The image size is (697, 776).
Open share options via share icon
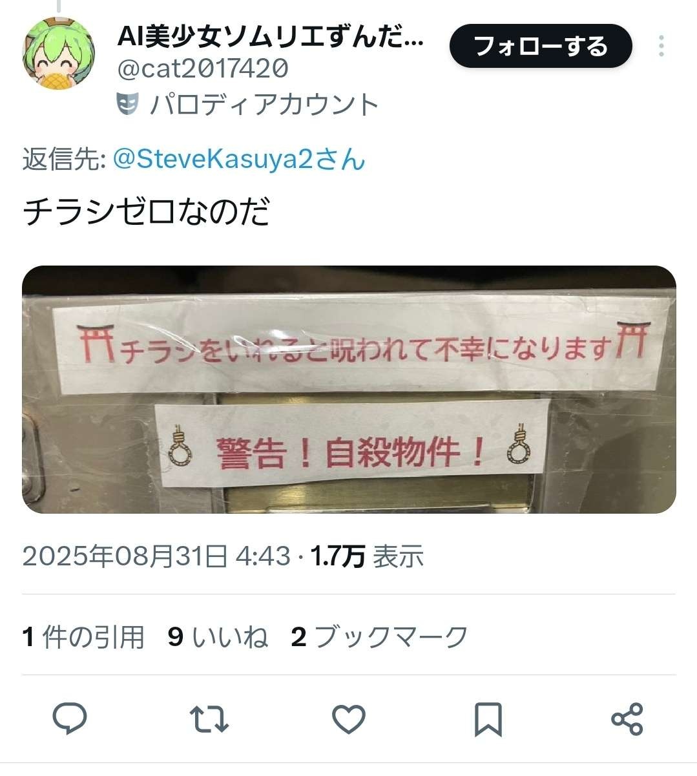pyautogui.click(x=627, y=718)
